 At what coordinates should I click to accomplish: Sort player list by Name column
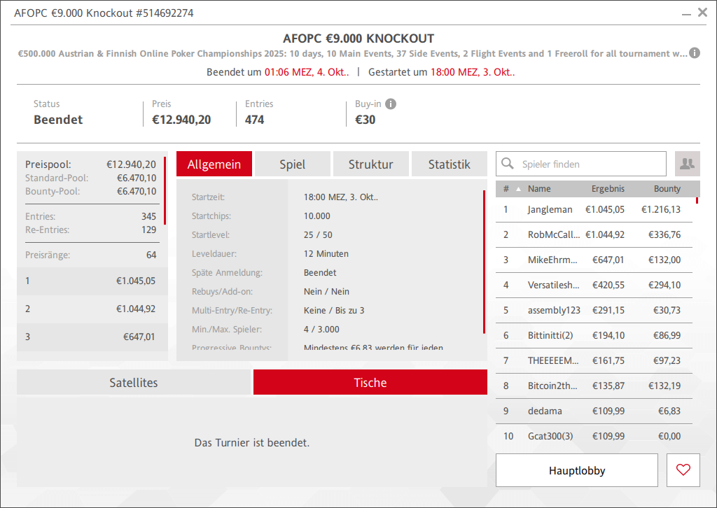click(x=539, y=189)
